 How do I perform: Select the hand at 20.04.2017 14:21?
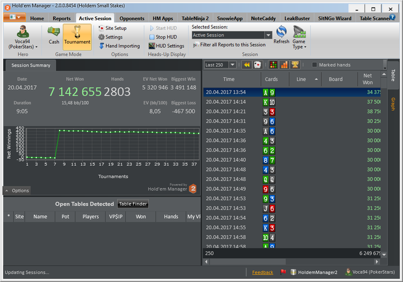(x=292, y=112)
